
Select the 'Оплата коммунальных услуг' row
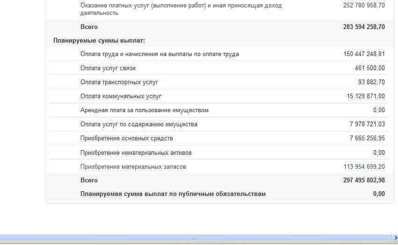(x=219, y=96)
